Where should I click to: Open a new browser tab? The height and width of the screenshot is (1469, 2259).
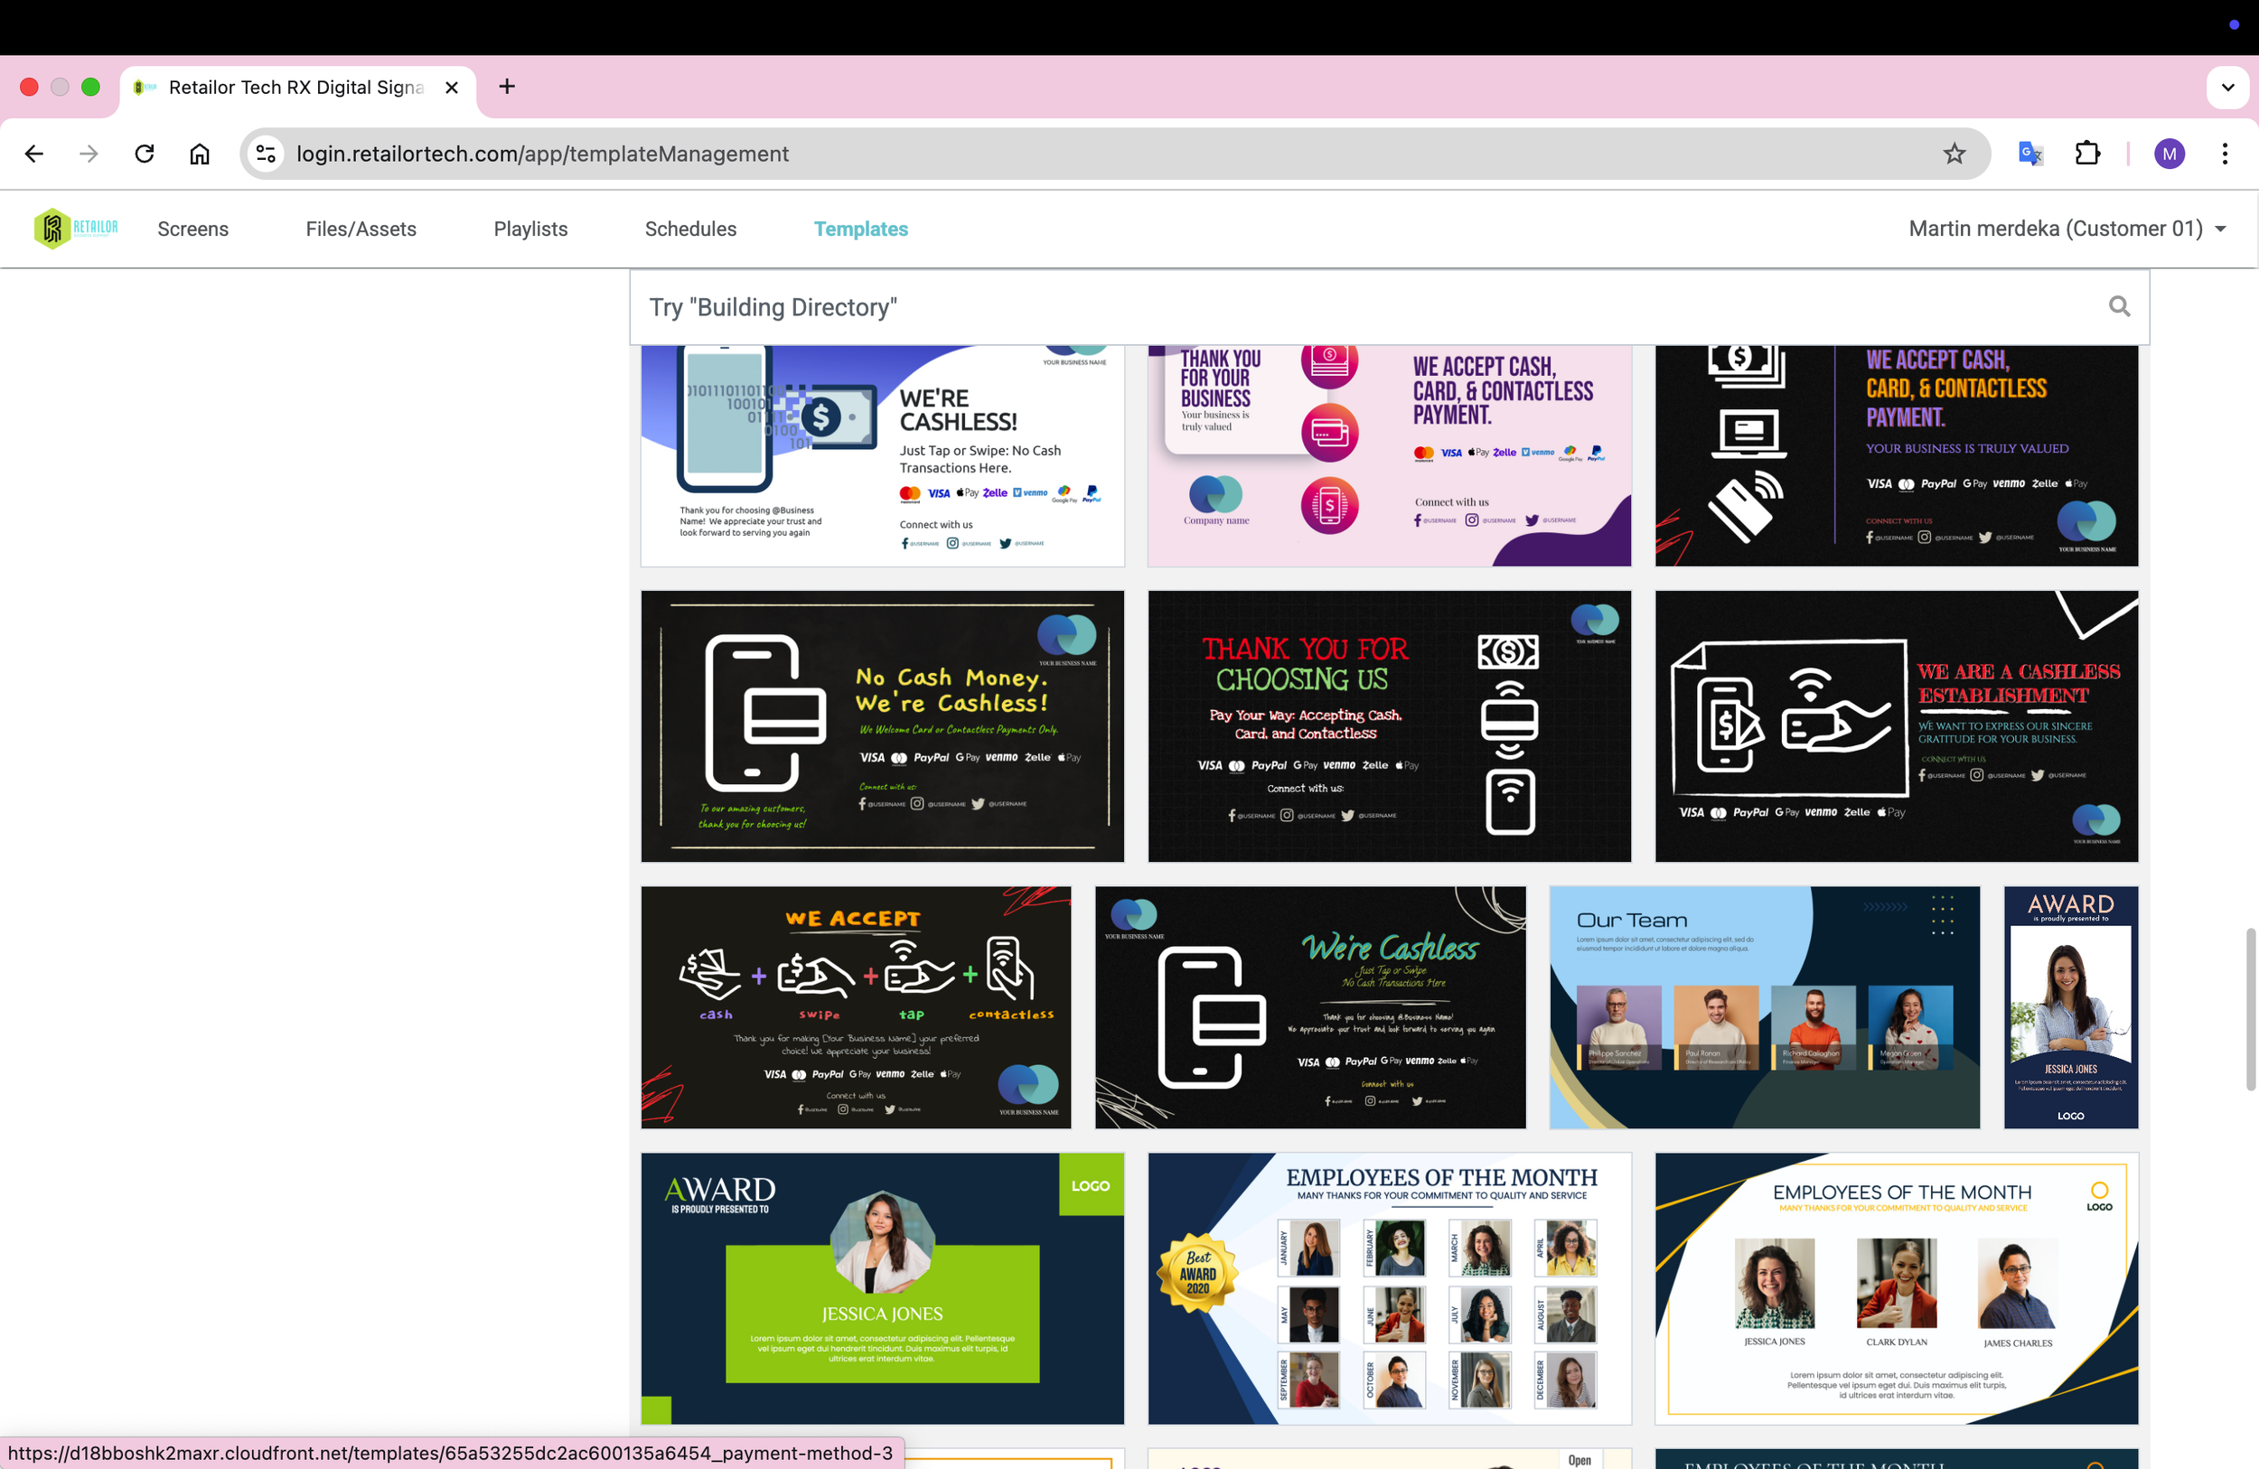pos(507,88)
